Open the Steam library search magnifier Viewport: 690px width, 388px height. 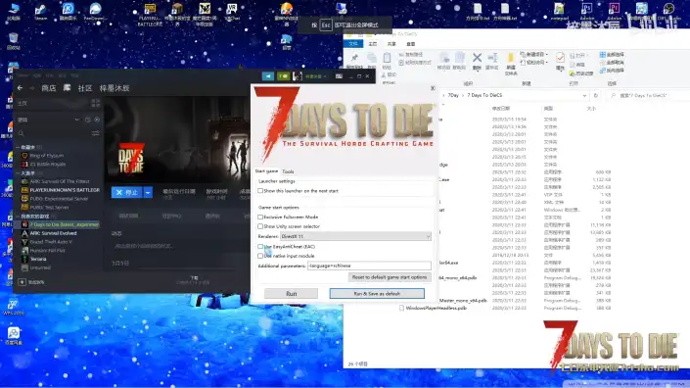click(22, 133)
